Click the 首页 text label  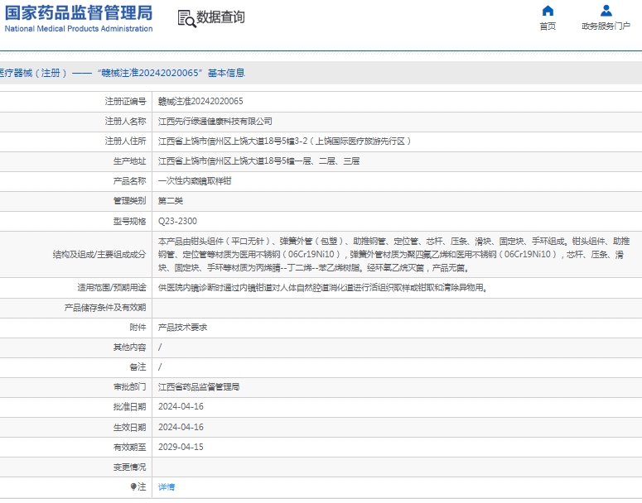tap(548, 26)
